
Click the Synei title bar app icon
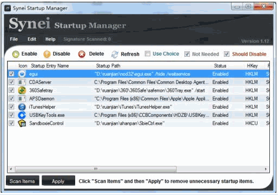8,8
